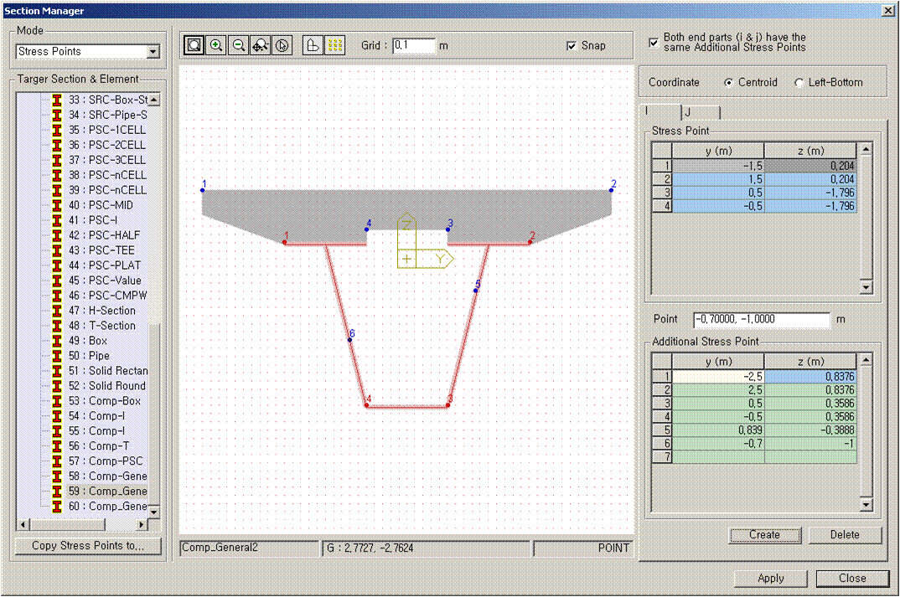
Task: Select the pointer select tool icon
Action: (x=282, y=45)
